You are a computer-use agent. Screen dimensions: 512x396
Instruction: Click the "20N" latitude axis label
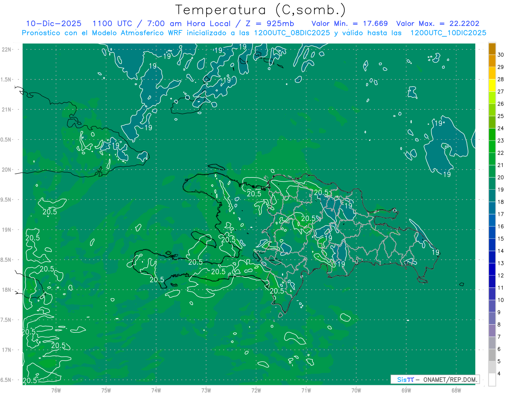tap(7, 170)
